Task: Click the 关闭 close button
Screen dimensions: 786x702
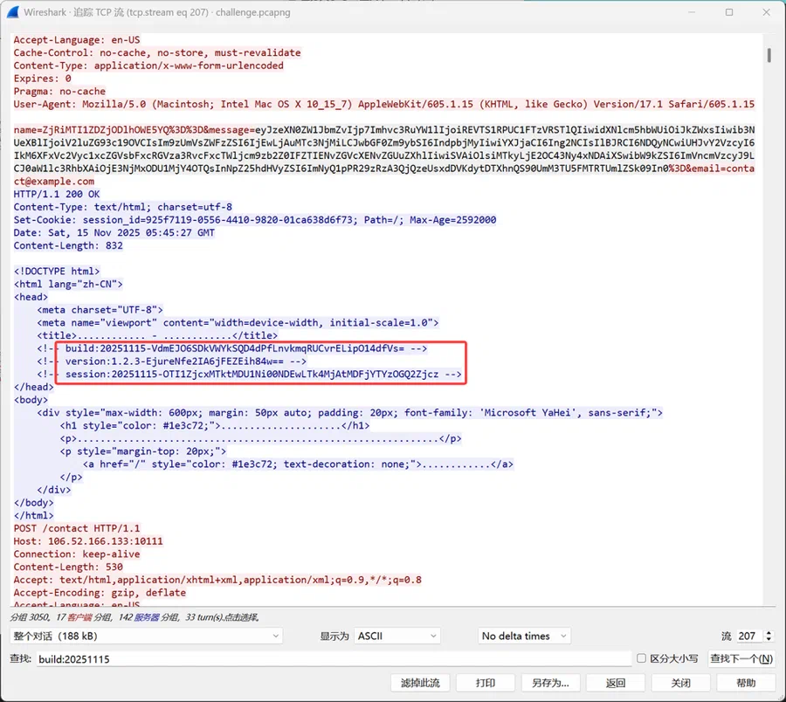Action: [680, 683]
